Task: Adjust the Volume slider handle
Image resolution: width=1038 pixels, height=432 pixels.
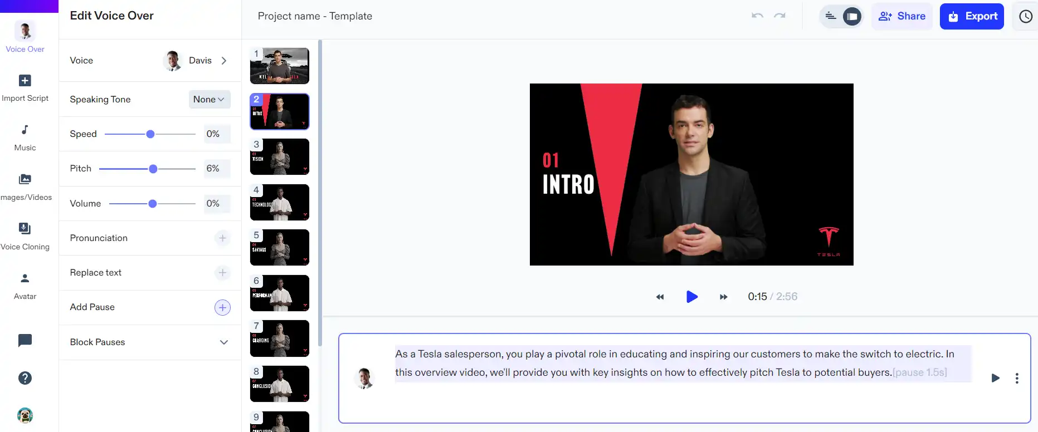Action: pyautogui.click(x=153, y=204)
